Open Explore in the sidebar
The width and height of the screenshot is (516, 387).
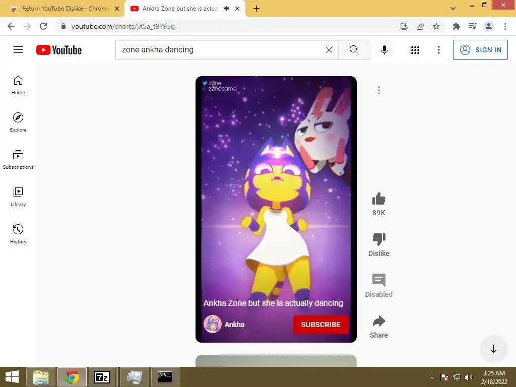tap(18, 122)
